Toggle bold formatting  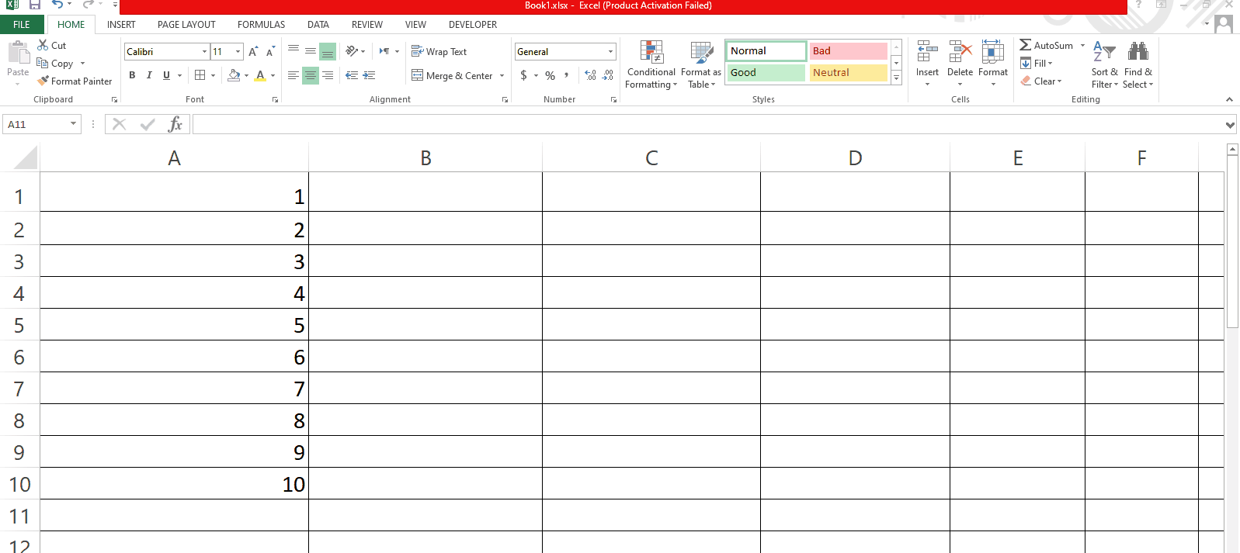132,75
